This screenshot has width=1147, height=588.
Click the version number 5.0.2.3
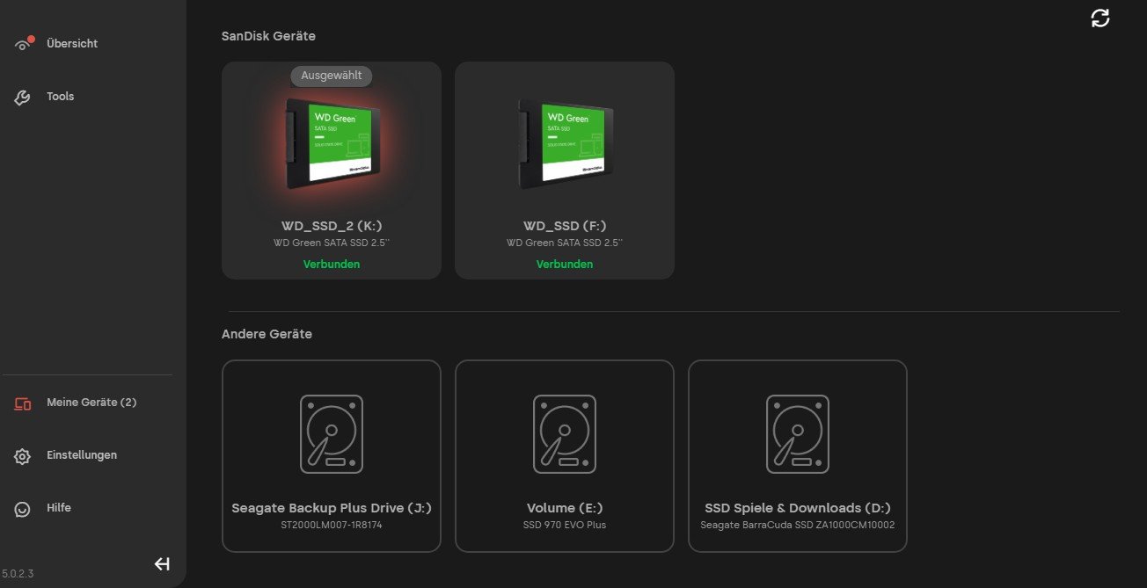tap(18, 573)
